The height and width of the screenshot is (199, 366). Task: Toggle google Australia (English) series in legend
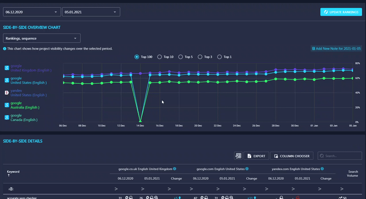pos(25,105)
